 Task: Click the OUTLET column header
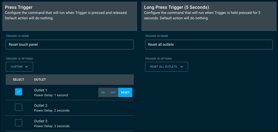coord(40,79)
